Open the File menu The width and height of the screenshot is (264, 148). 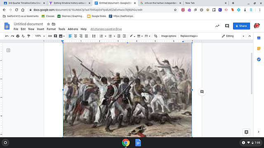coord(16,29)
